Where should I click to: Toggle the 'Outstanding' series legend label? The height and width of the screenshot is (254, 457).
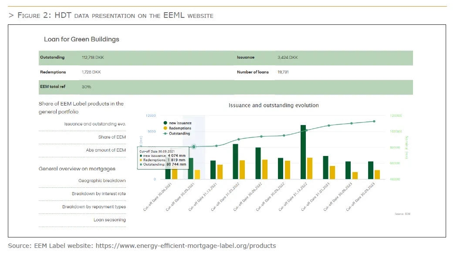tap(179, 134)
